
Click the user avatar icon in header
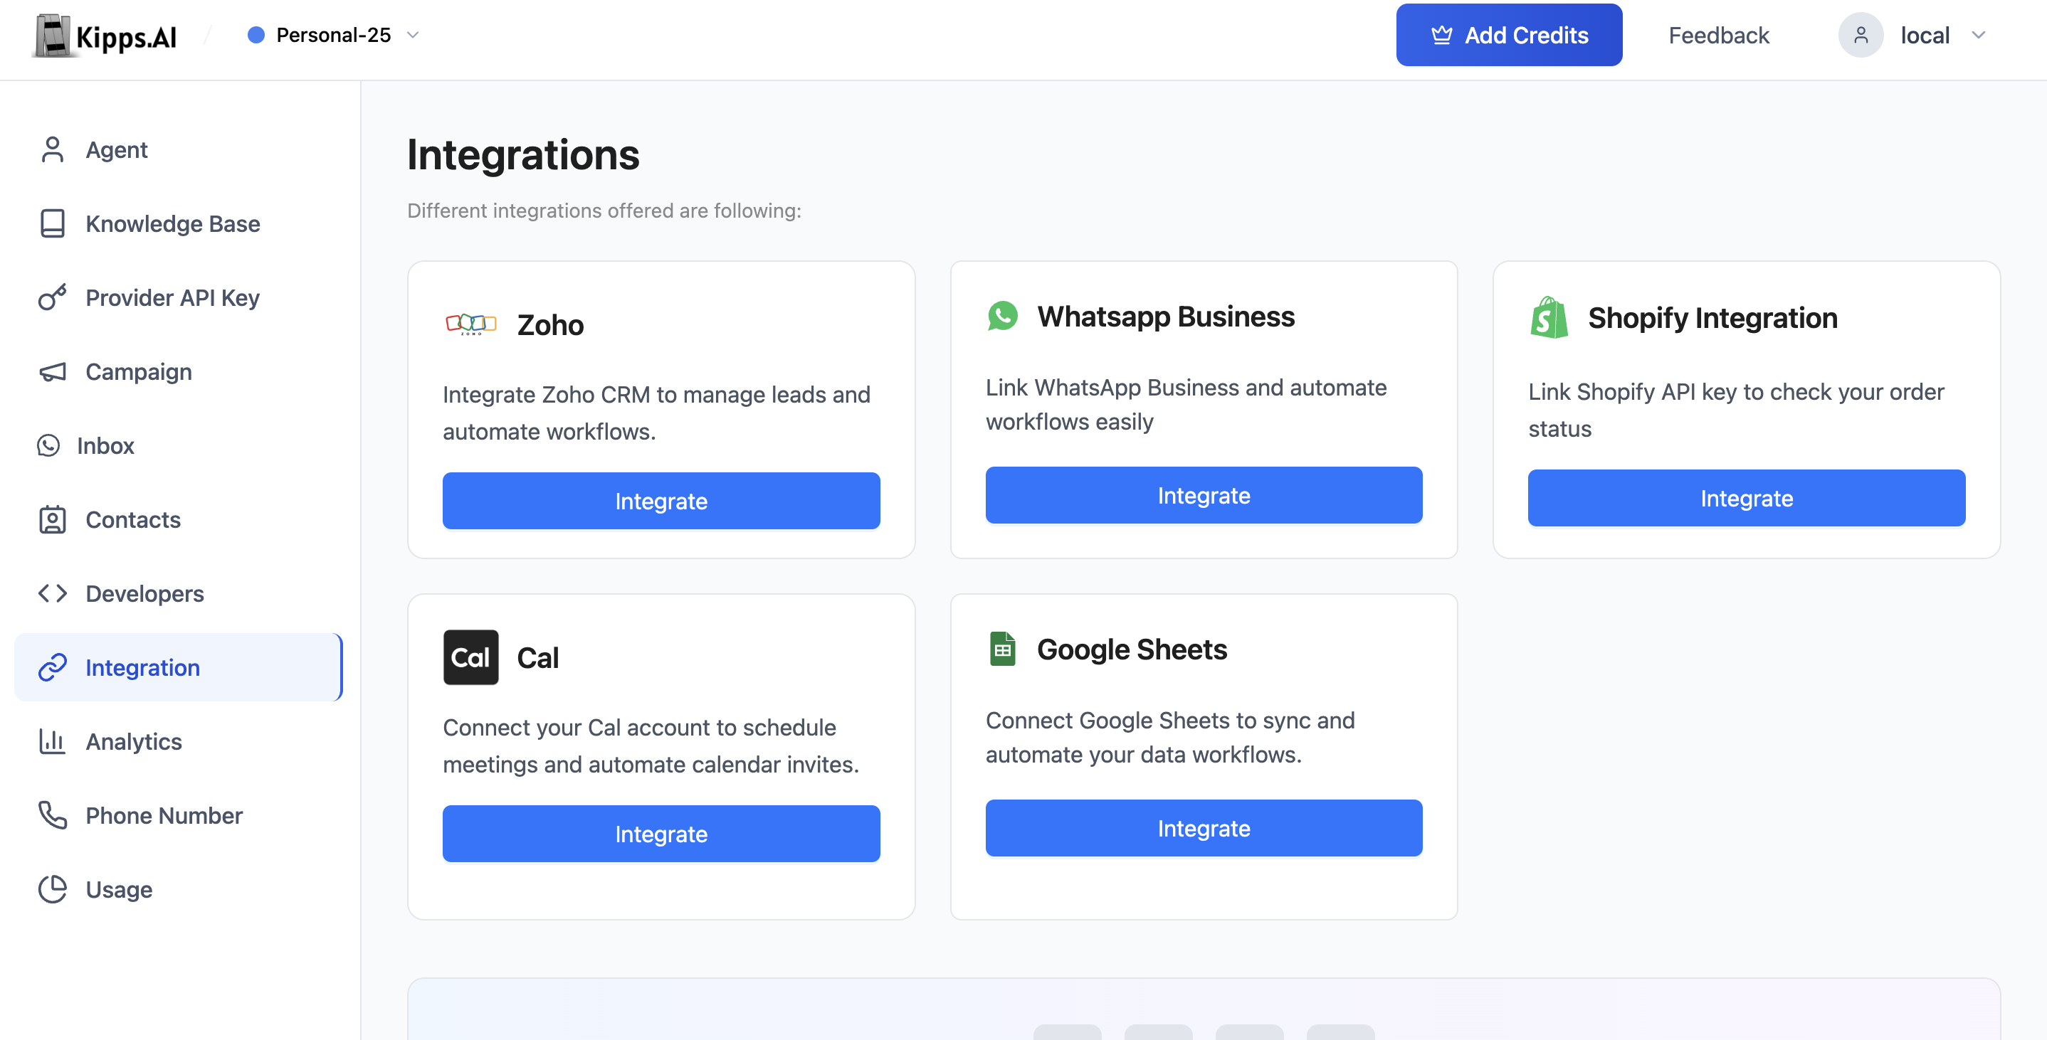[1861, 35]
